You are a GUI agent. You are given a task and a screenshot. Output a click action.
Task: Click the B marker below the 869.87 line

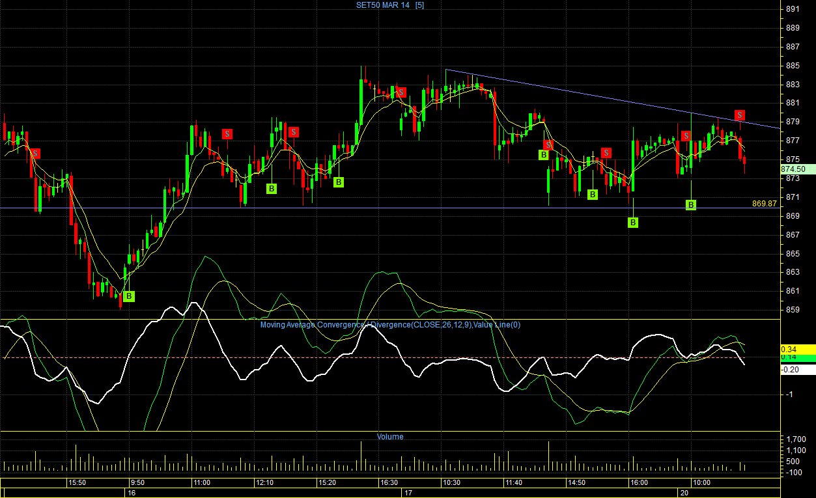tap(633, 223)
